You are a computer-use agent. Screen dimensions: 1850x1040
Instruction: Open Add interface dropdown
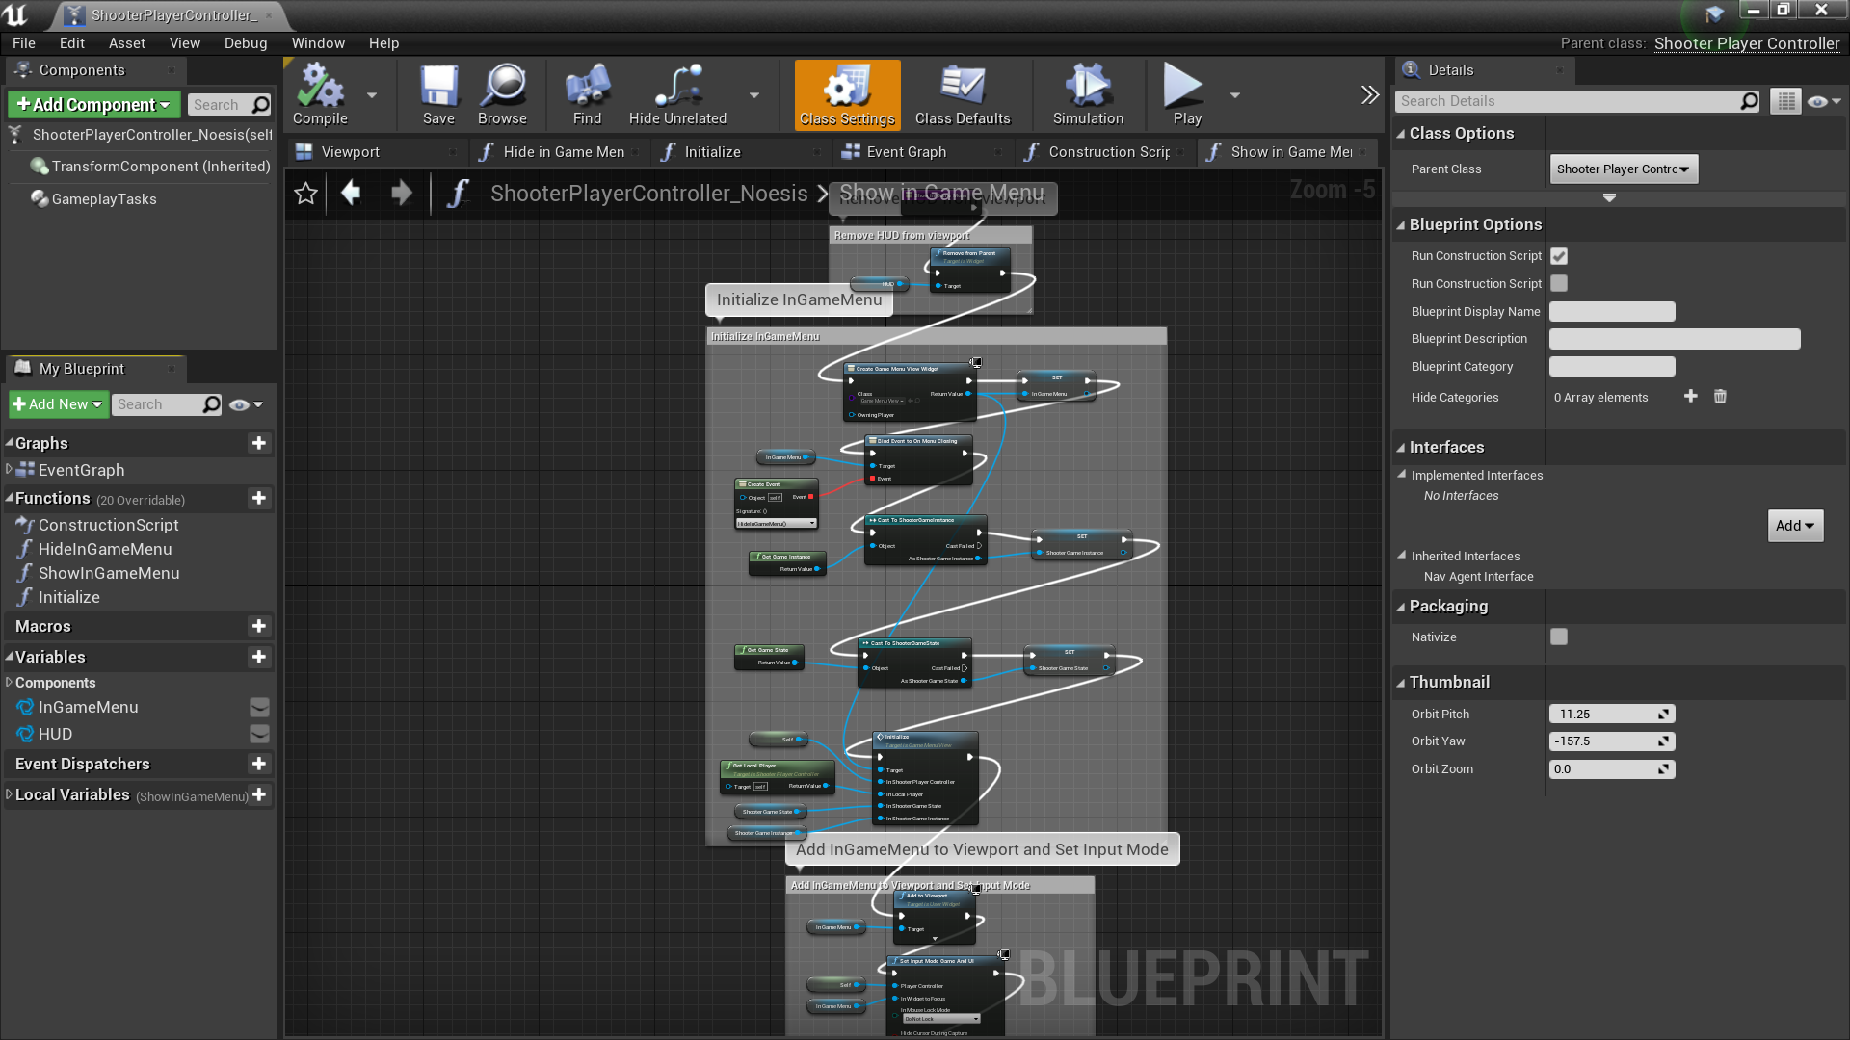[1794, 526]
